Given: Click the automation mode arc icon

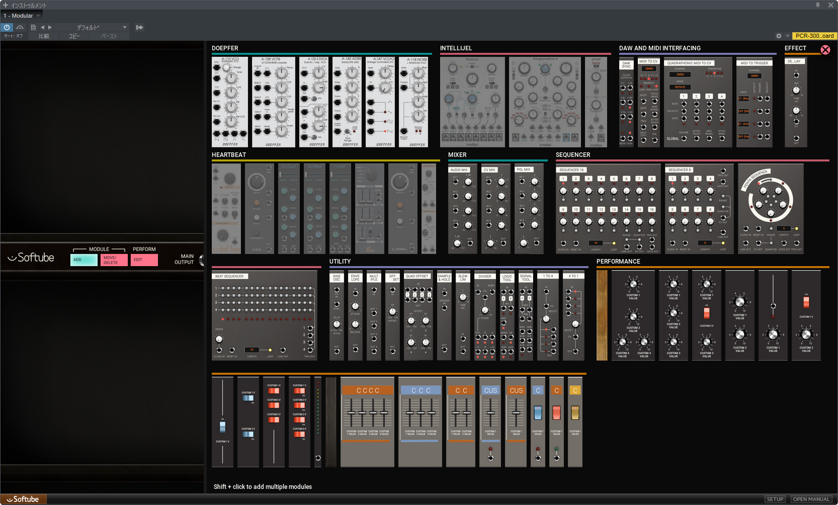Looking at the screenshot, I should click(20, 27).
